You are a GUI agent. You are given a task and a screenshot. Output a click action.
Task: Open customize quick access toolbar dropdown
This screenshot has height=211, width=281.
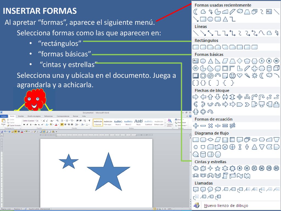point(57,132)
